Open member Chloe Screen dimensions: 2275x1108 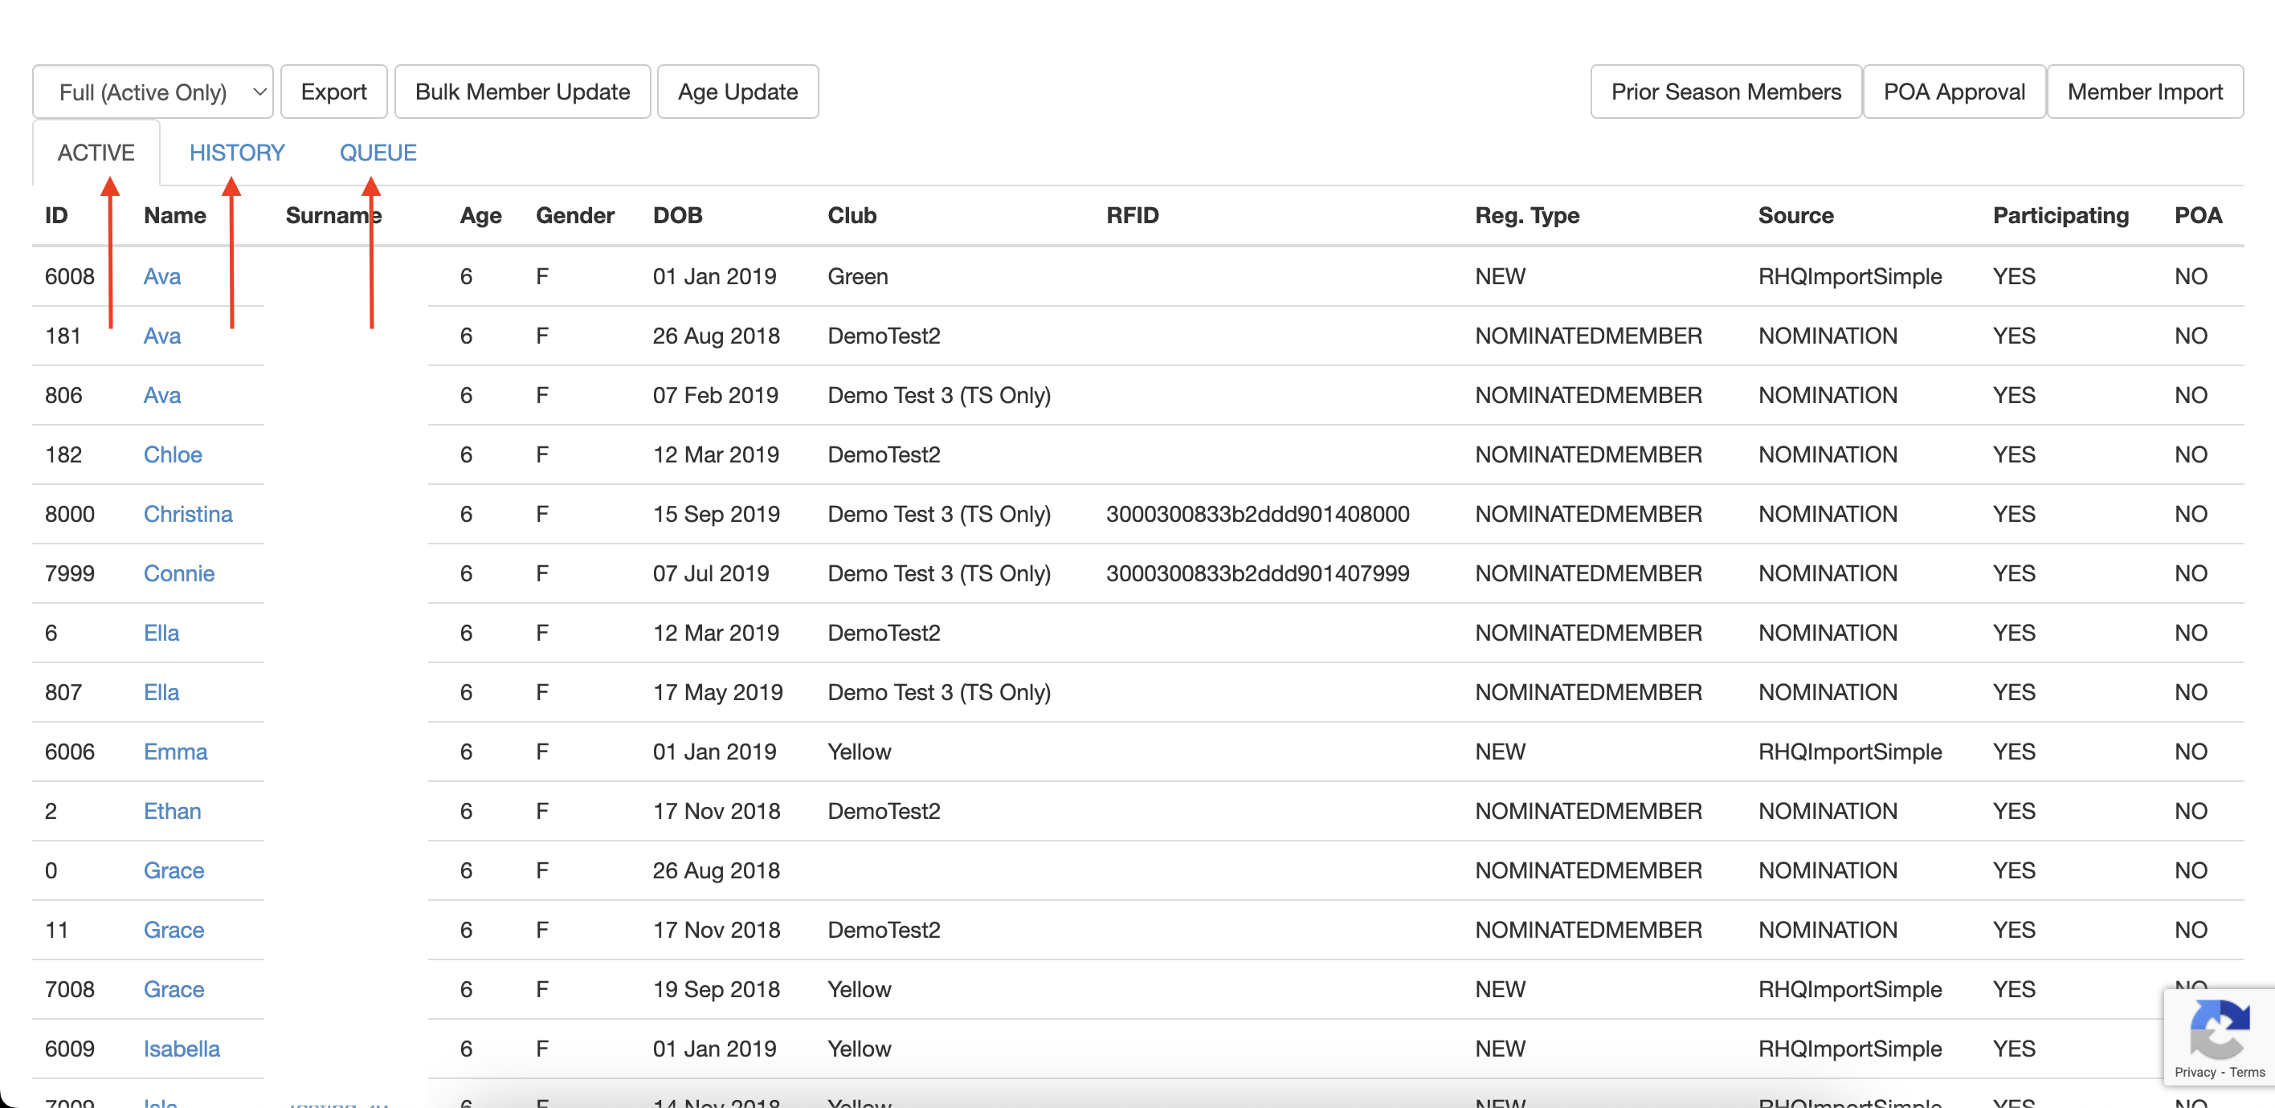(173, 454)
